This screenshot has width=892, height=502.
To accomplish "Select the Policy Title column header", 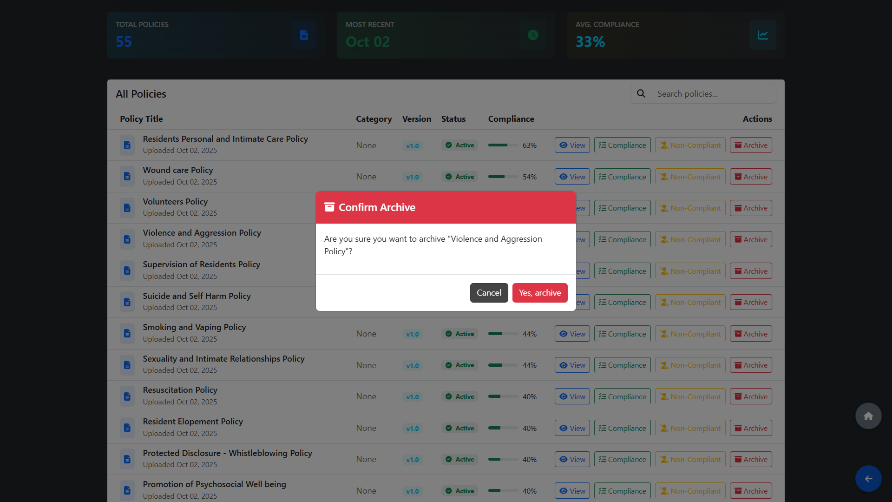I will (x=141, y=119).
